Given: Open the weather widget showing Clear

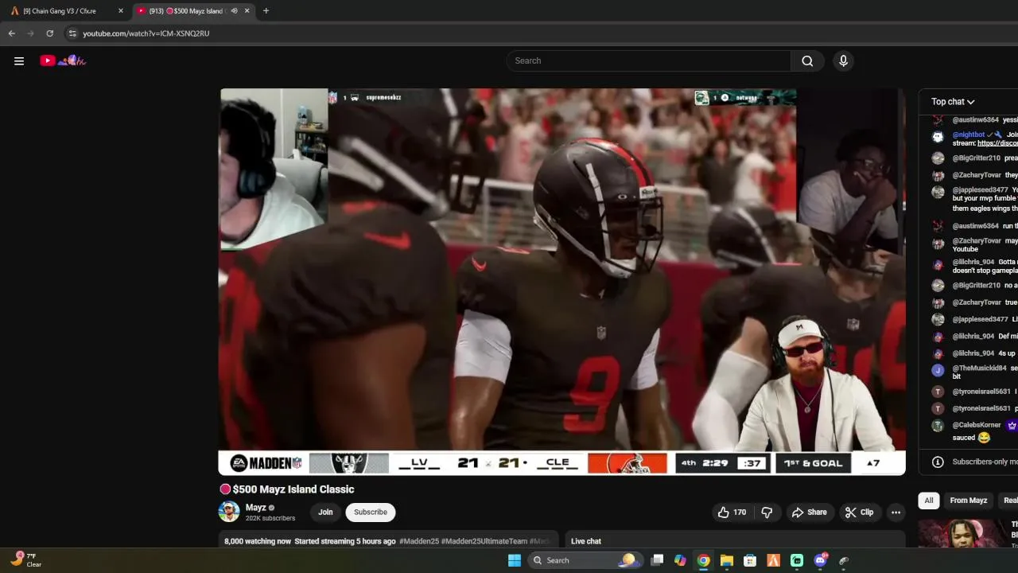Looking at the screenshot, I should 25,560.
